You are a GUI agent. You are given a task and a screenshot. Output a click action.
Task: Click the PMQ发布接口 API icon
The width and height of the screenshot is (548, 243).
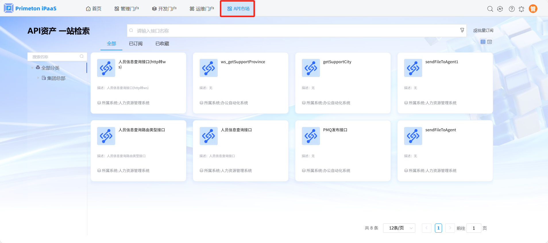tap(311, 136)
